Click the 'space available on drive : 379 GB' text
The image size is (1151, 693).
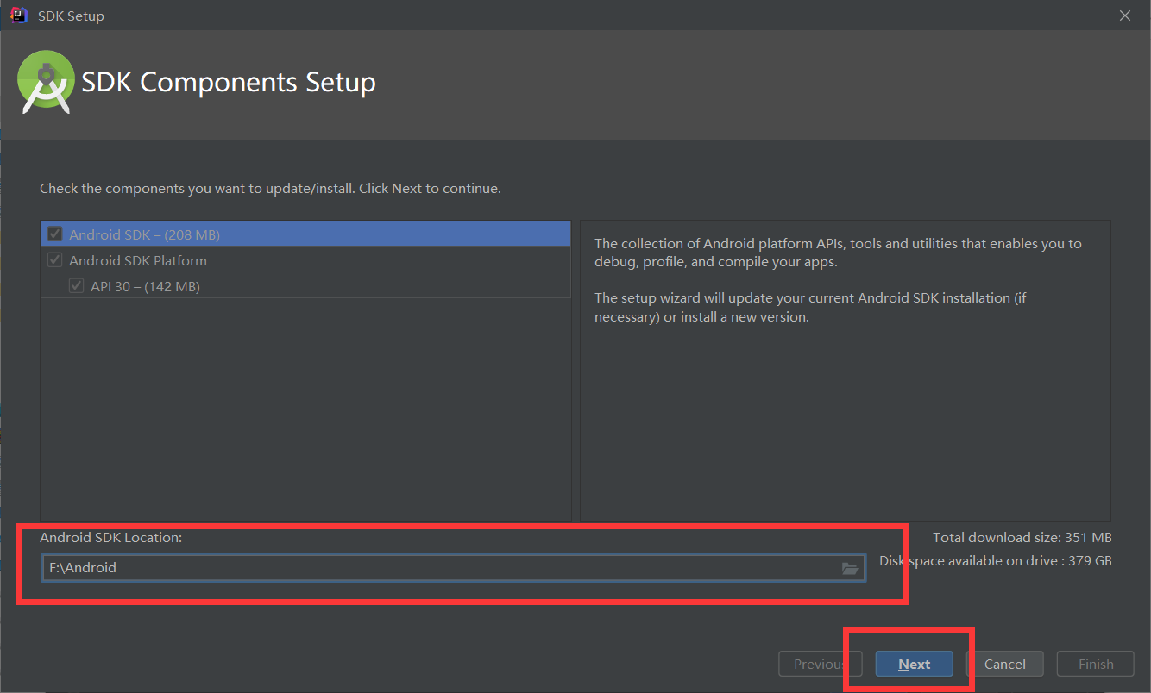click(1009, 560)
